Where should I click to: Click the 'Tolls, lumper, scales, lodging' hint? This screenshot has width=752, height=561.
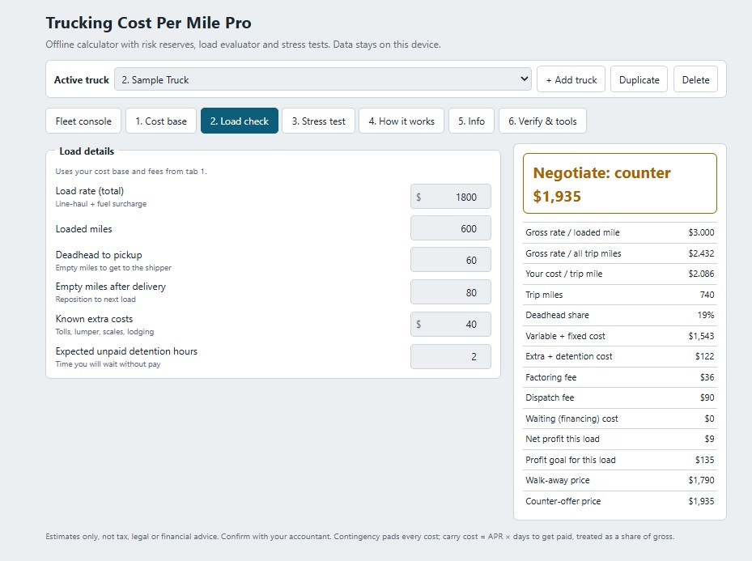coord(104,332)
